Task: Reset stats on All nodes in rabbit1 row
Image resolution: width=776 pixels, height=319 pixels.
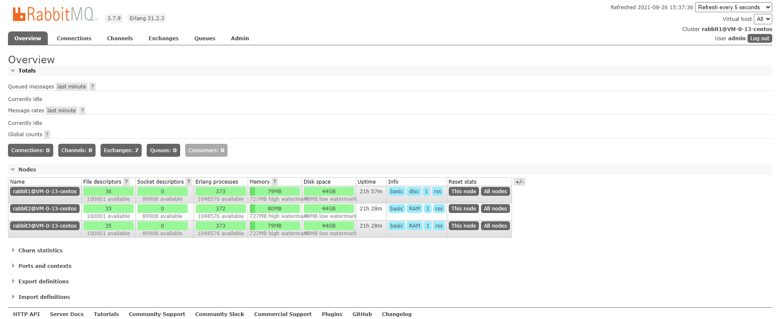Action: 495,192
